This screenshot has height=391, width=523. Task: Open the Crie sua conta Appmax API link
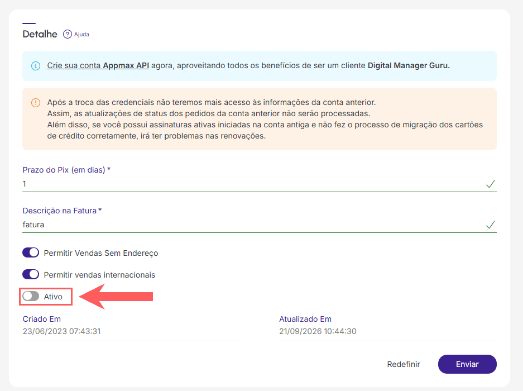click(98, 65)
